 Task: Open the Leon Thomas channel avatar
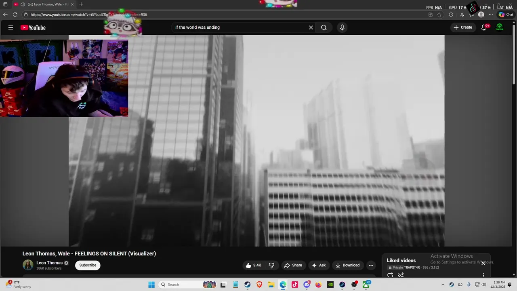[28, 265]
